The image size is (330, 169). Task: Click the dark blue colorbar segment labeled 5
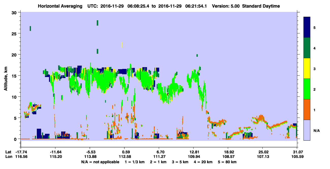pyautogui.click(x=307, y=27)
